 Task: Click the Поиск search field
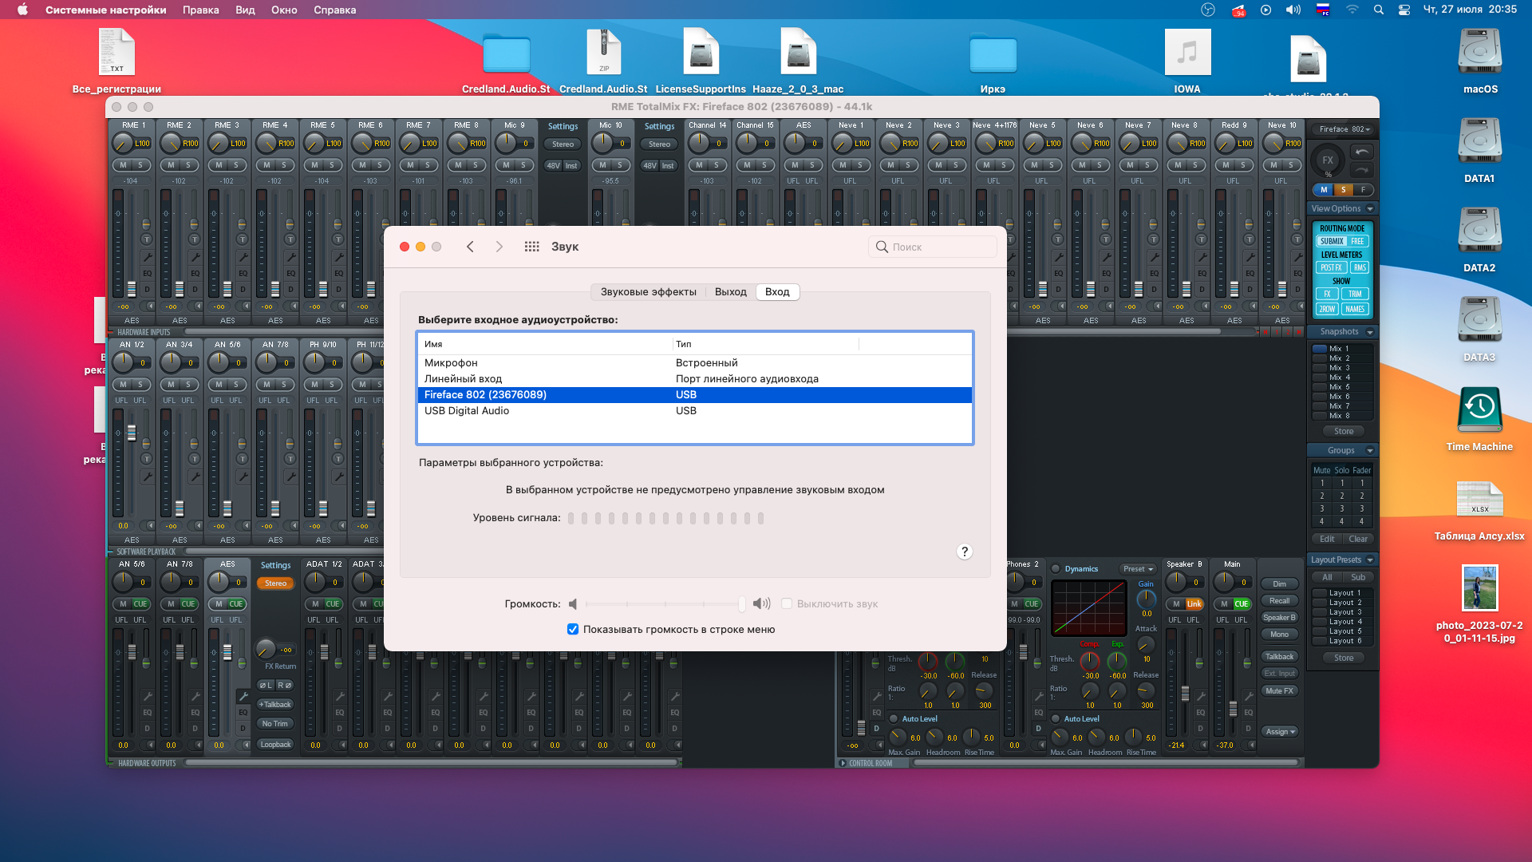coord(933,247)
